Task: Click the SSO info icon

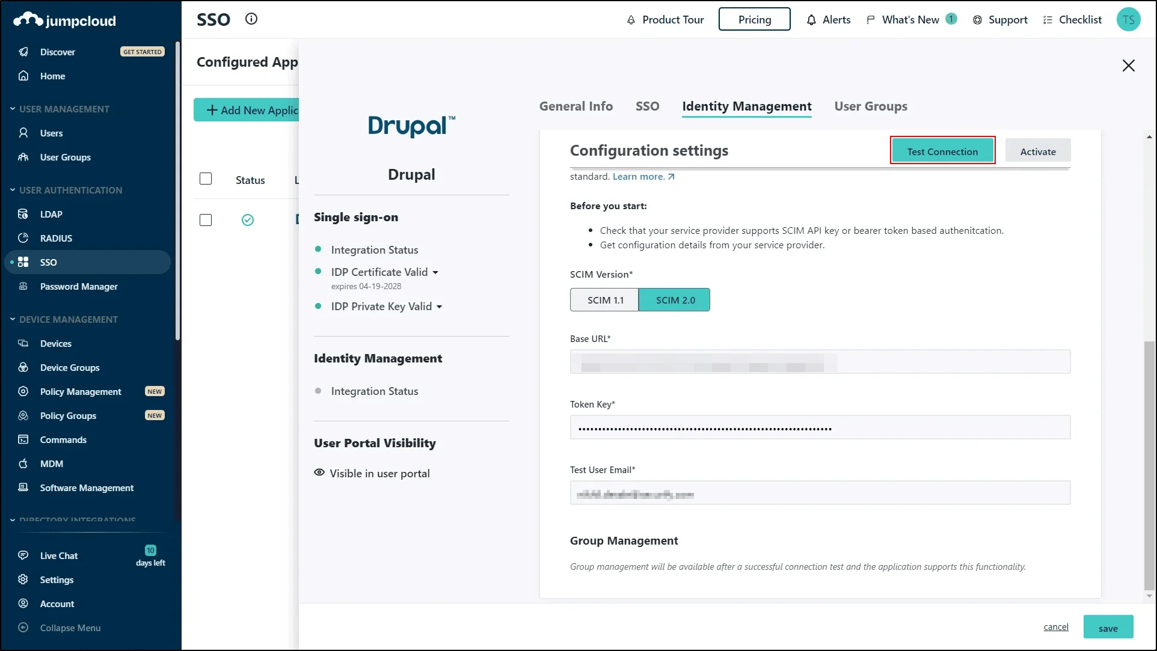Action: 251,19
